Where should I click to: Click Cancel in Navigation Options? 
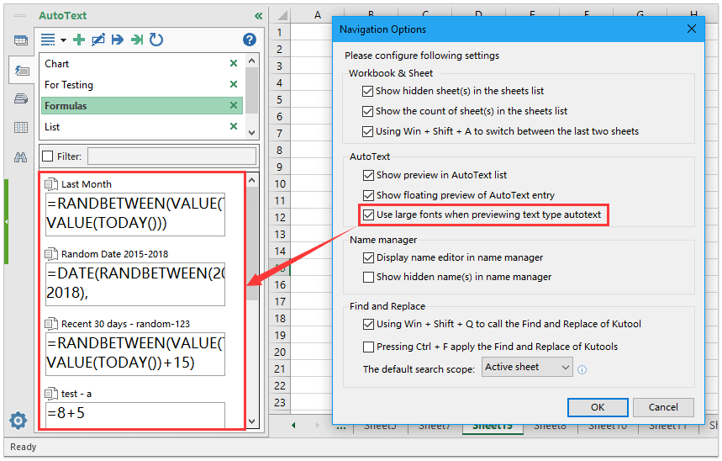tap(663, 407)
